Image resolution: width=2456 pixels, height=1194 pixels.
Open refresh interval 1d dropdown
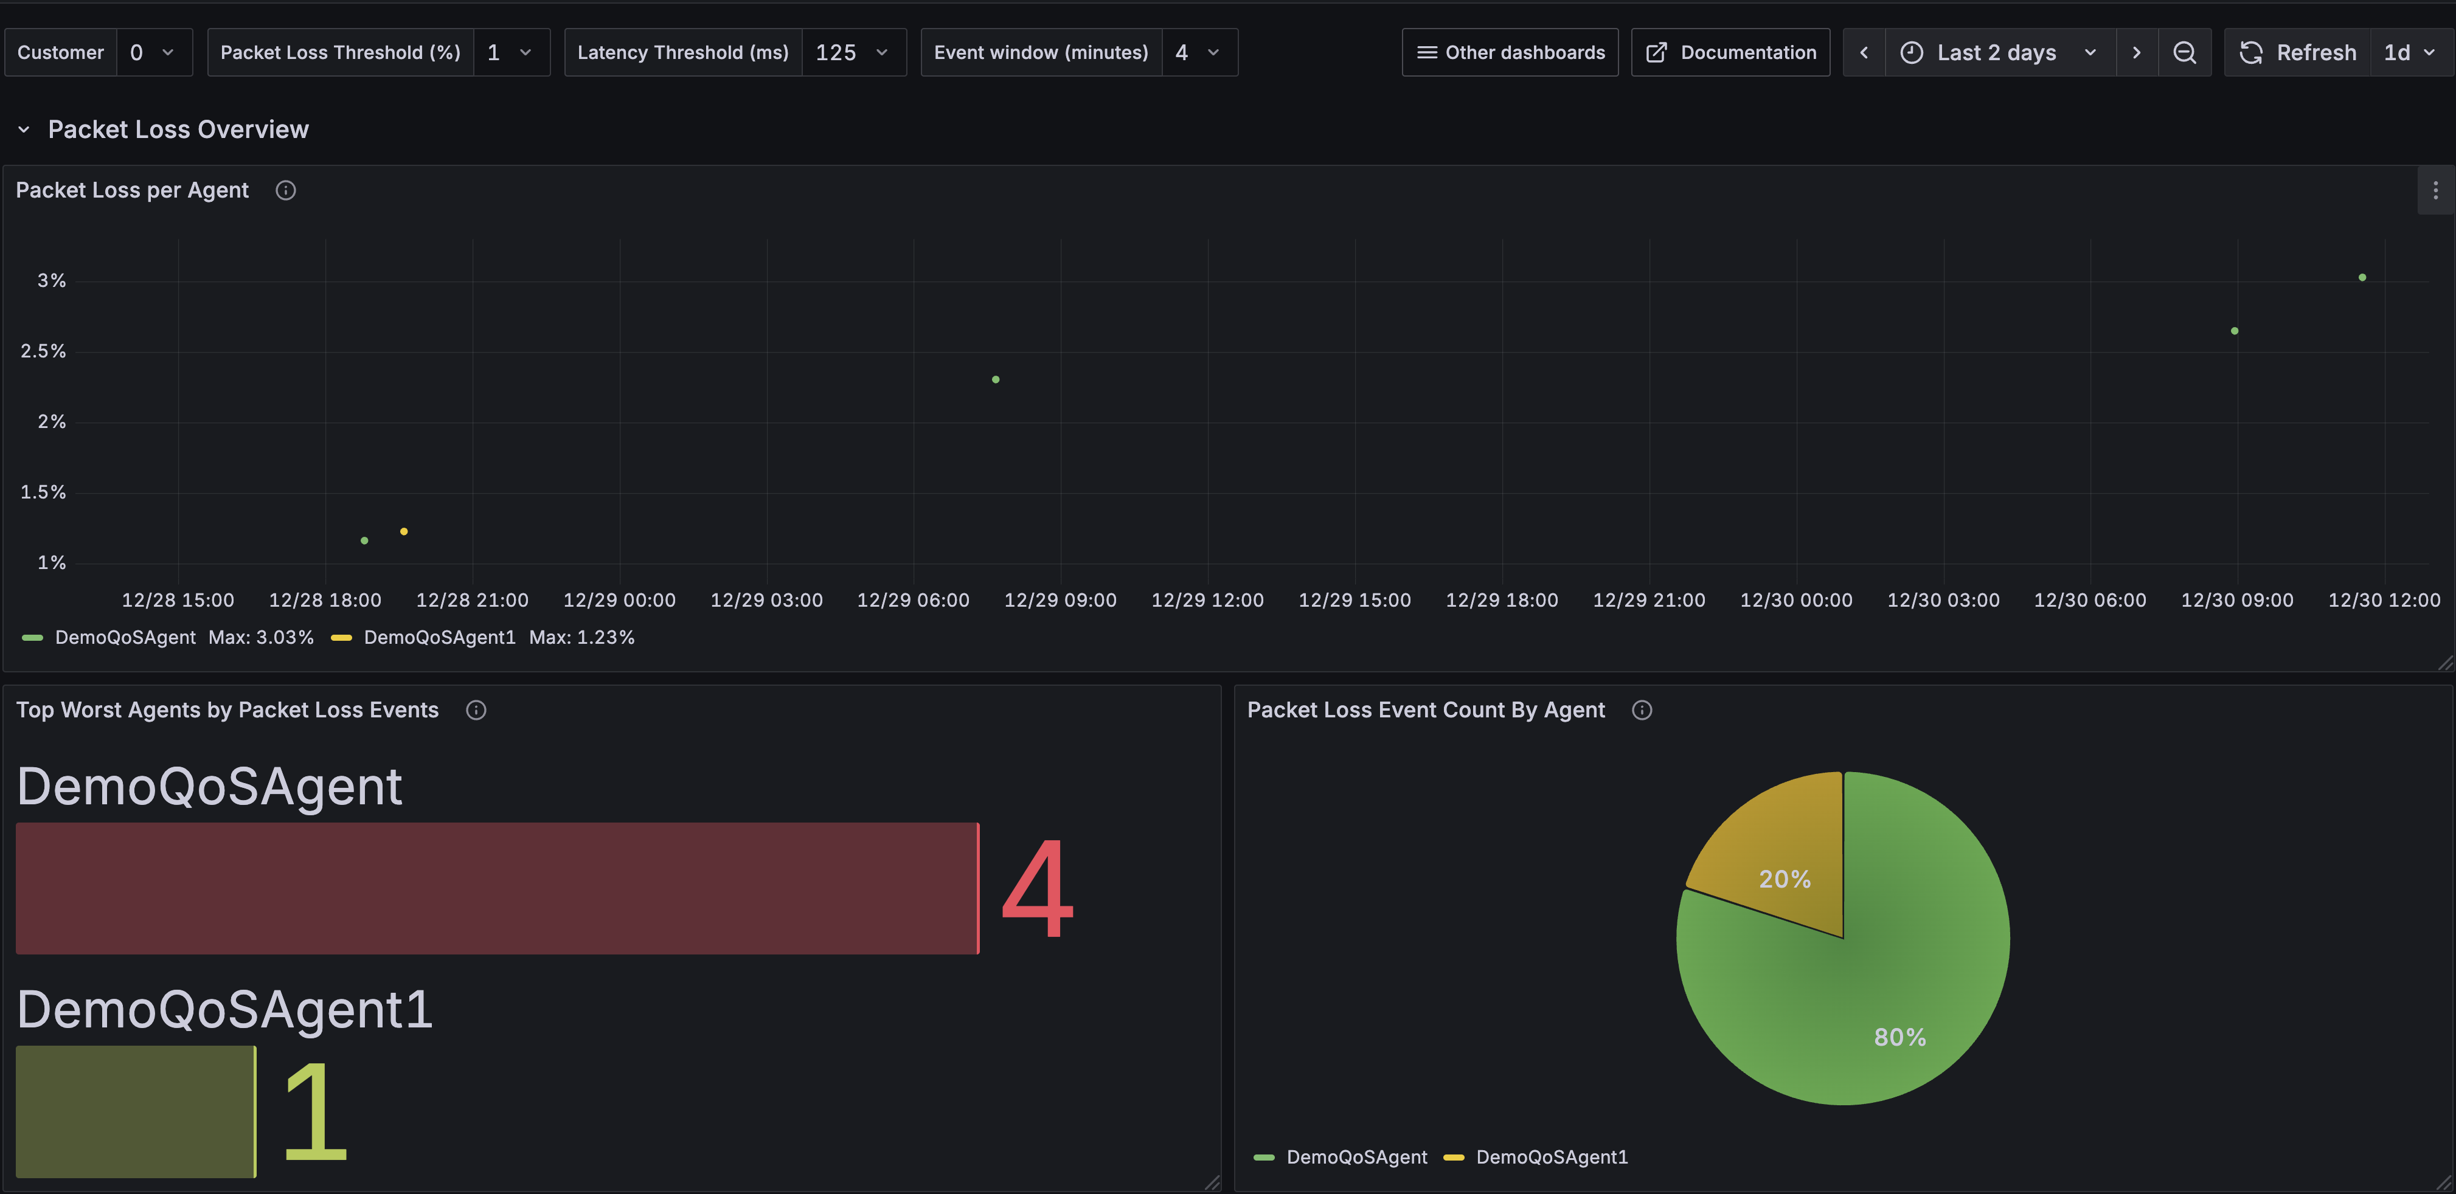pyautogui.click(x=2409, y=52)
